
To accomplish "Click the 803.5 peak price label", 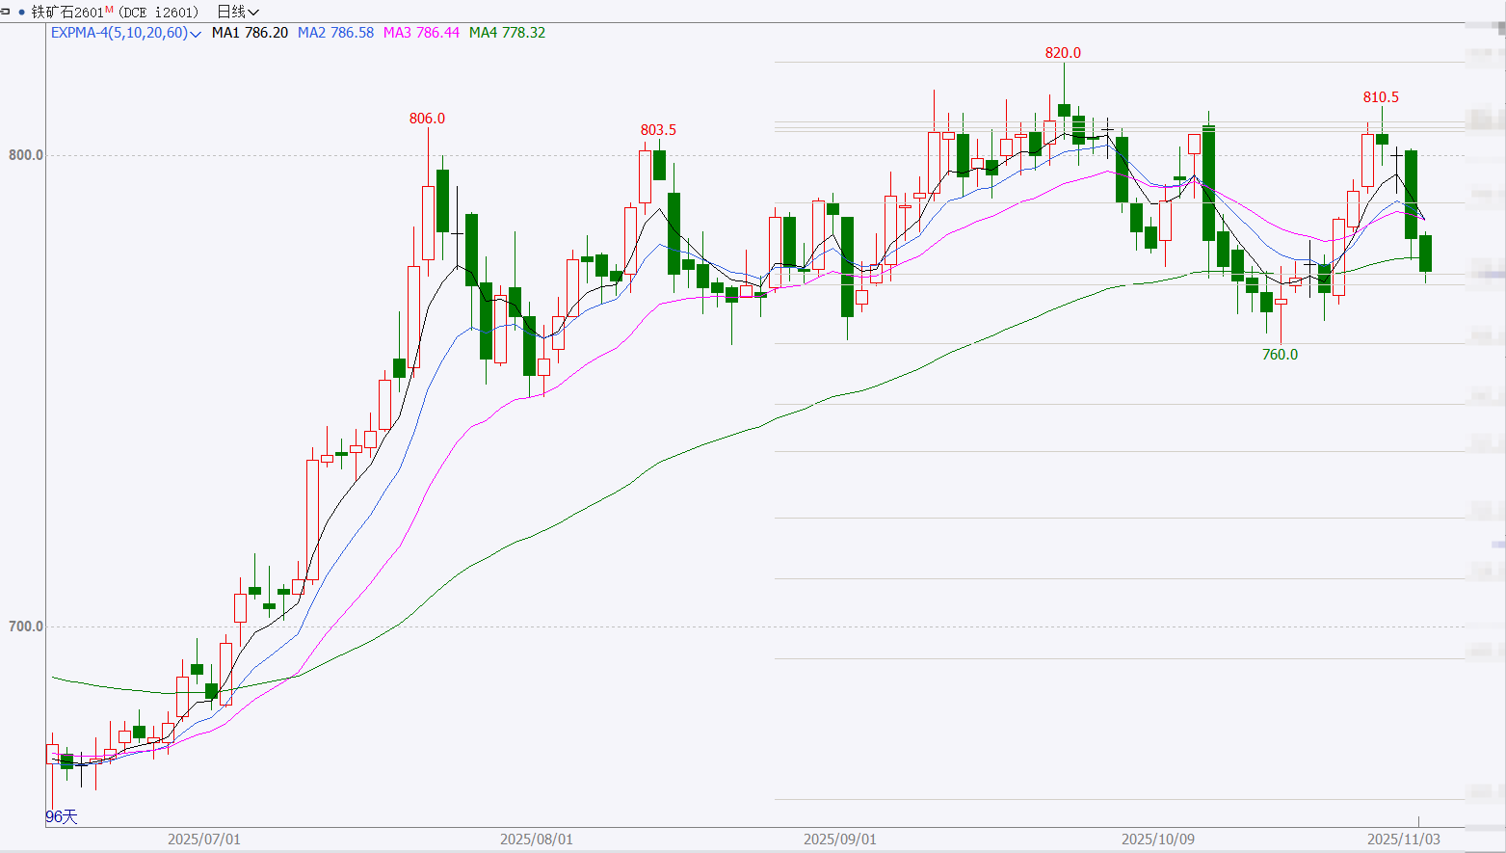I will (x=658, y=130).
